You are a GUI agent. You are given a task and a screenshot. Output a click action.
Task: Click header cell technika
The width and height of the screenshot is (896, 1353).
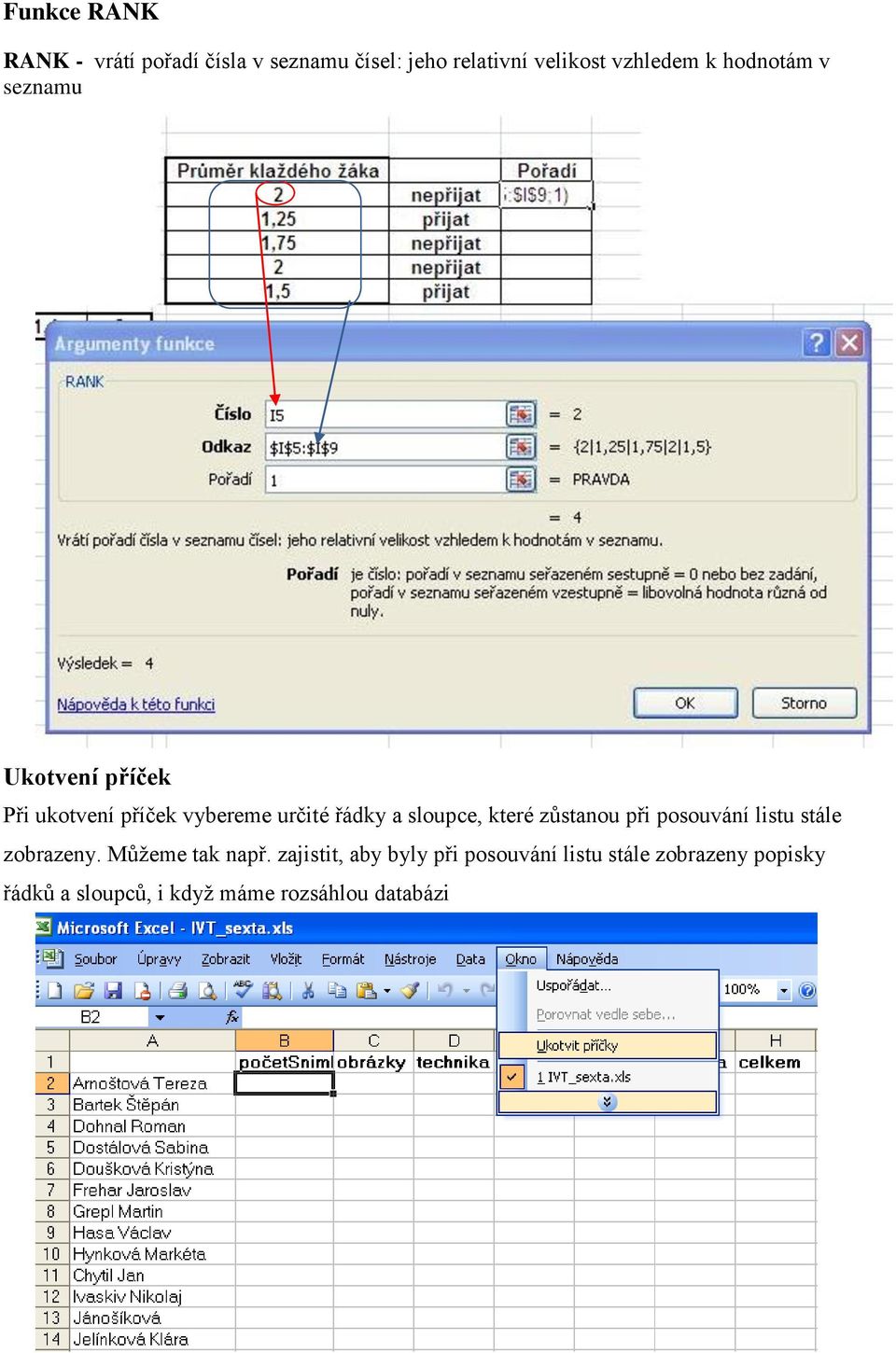tap(454, 1062)
